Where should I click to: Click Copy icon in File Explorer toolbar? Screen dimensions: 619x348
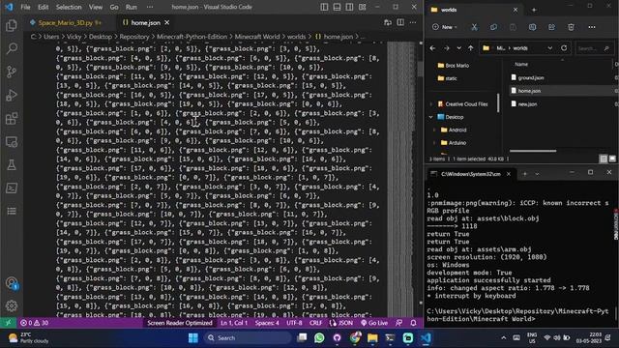point(493,27)
